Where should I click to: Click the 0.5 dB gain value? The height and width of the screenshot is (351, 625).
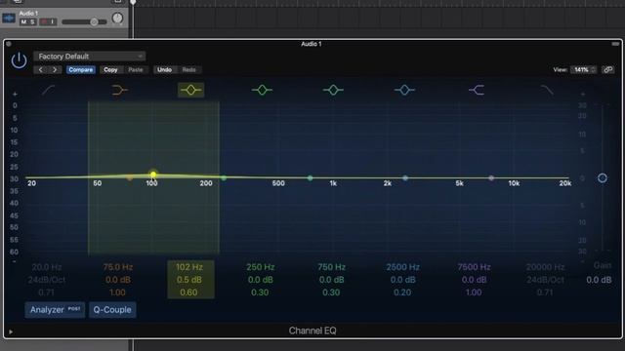[x=188, y=280]
